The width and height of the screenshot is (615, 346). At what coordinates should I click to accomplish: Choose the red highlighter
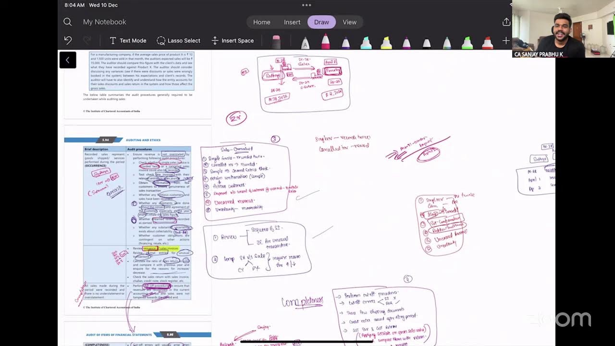coord(487,42)
